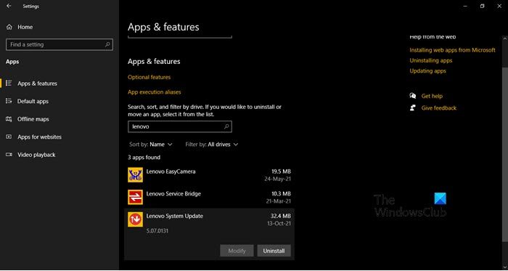Click the Give feedback person icon

click(x=413, y=108)
